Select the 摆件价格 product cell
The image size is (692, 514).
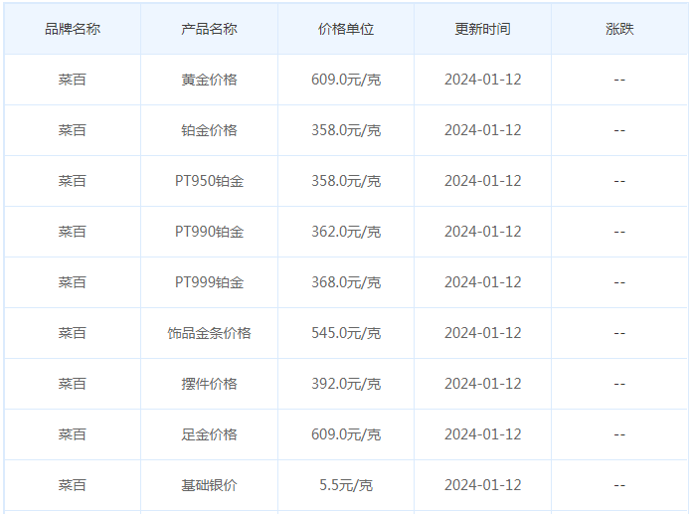point(209,385)
